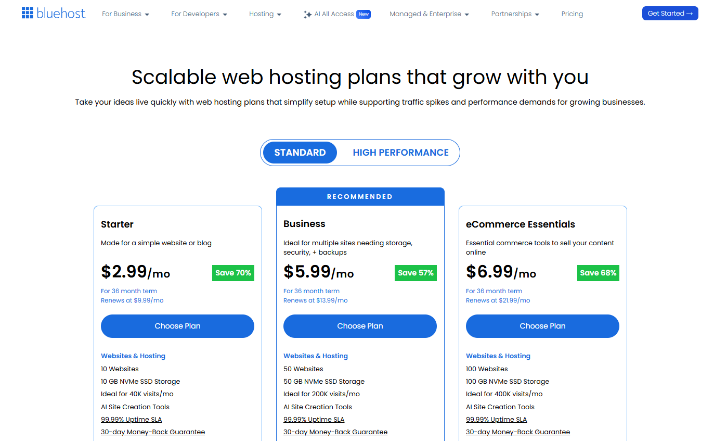Click the AI All Access sparkle icon
Image resolution: width=701 pixels, height=441 pixels.
307,15
